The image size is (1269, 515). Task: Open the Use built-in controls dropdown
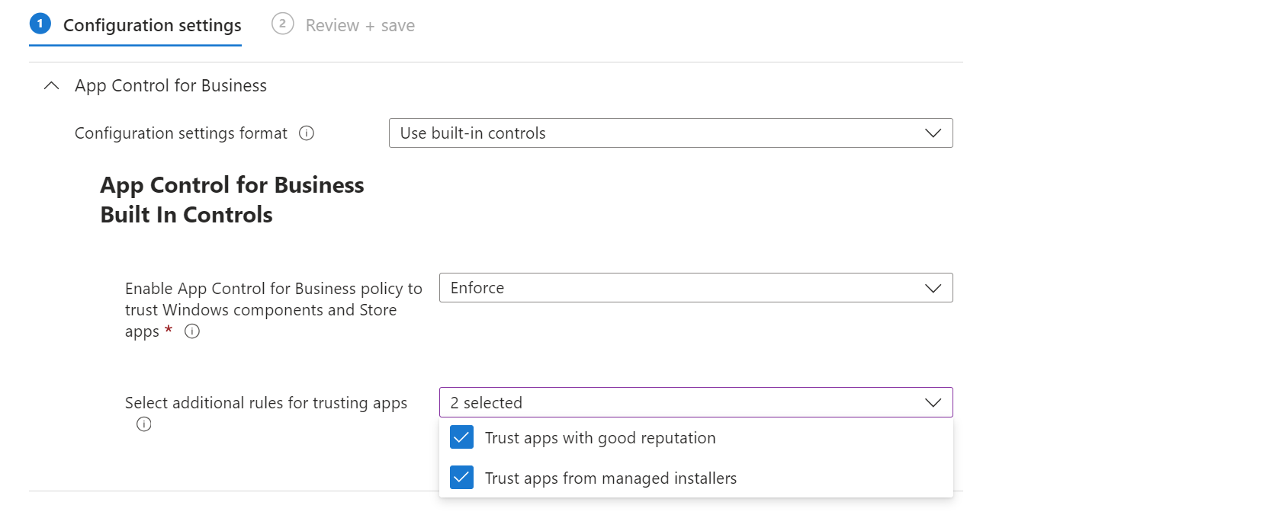[670, 133]
